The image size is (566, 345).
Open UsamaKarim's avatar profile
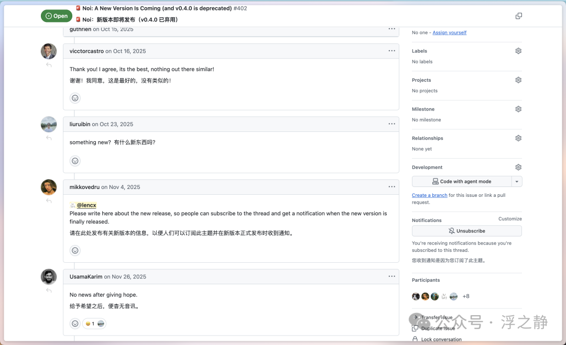point(49,277)
